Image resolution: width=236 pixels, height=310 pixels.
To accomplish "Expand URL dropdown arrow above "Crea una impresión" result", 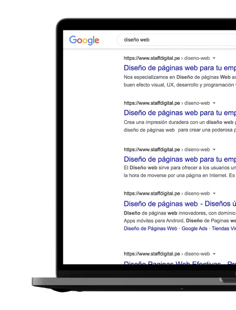I will click(214, 103).
